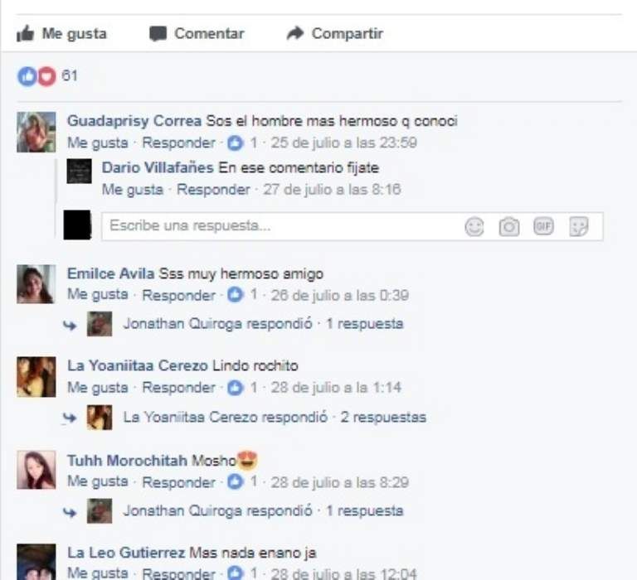Click the Comentar speech bubble icon
This screenshot has height=580, width=637.
click(158, 34)
